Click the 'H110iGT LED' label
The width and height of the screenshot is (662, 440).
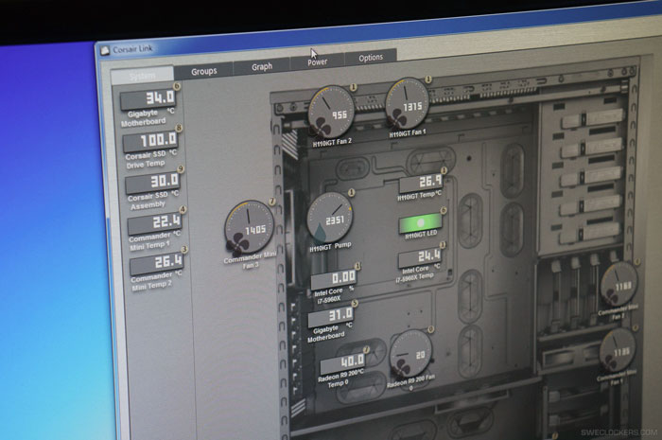pos(421,235)
